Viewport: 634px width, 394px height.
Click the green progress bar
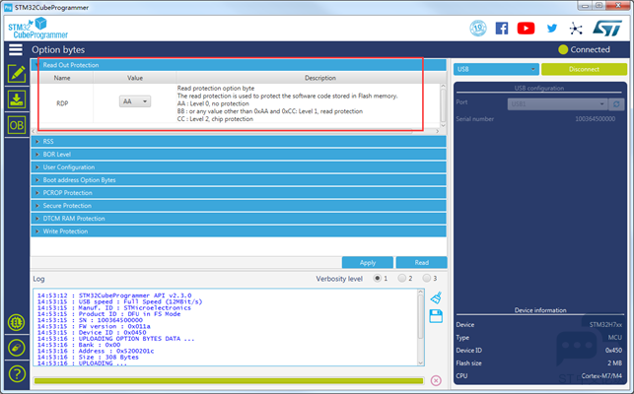coord(229,380)
